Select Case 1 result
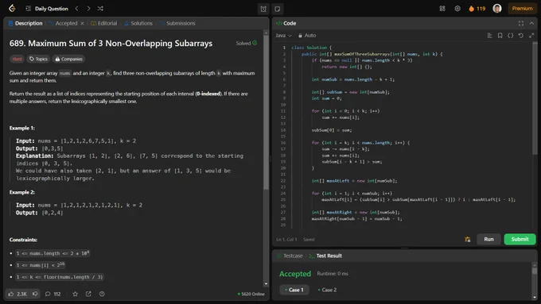Screen dimensions: 541x304 point(294,290)
